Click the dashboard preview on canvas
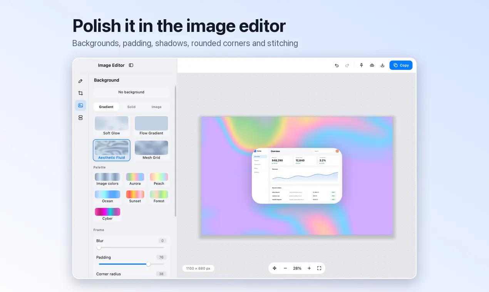Image resolution: width=489 pixels, height=292 pixels. click(x=297, y=176)
